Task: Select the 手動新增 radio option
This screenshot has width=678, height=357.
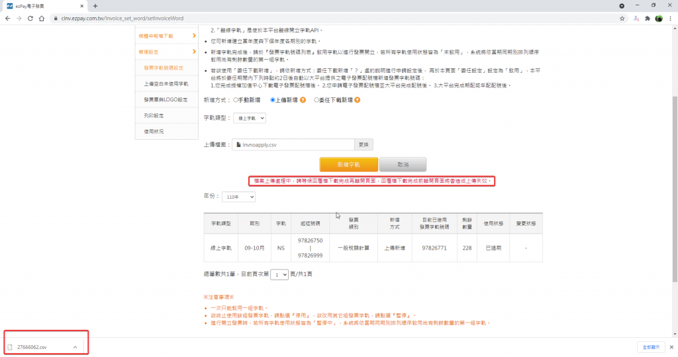Action: [236, 100]
